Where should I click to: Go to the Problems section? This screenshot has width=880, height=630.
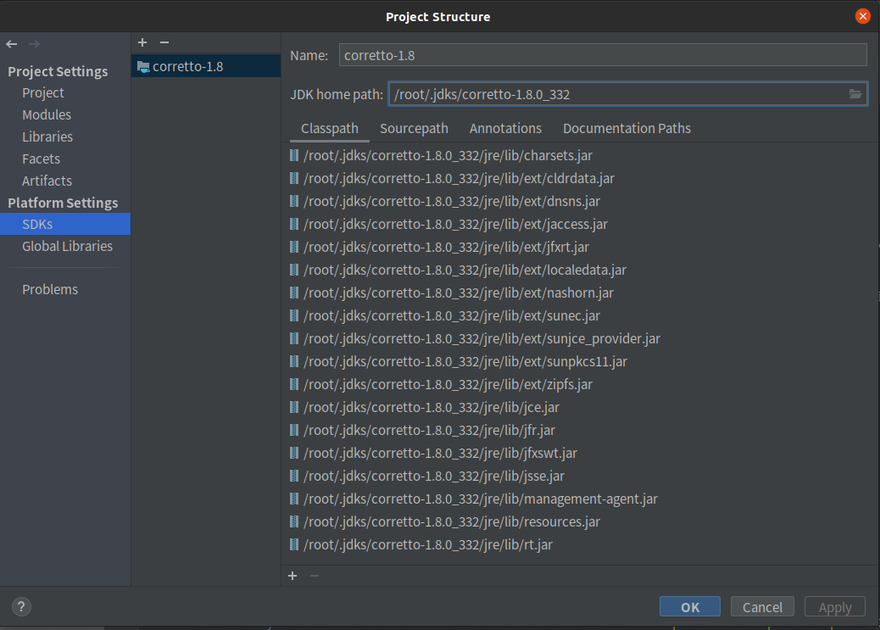tap(50, 289)
